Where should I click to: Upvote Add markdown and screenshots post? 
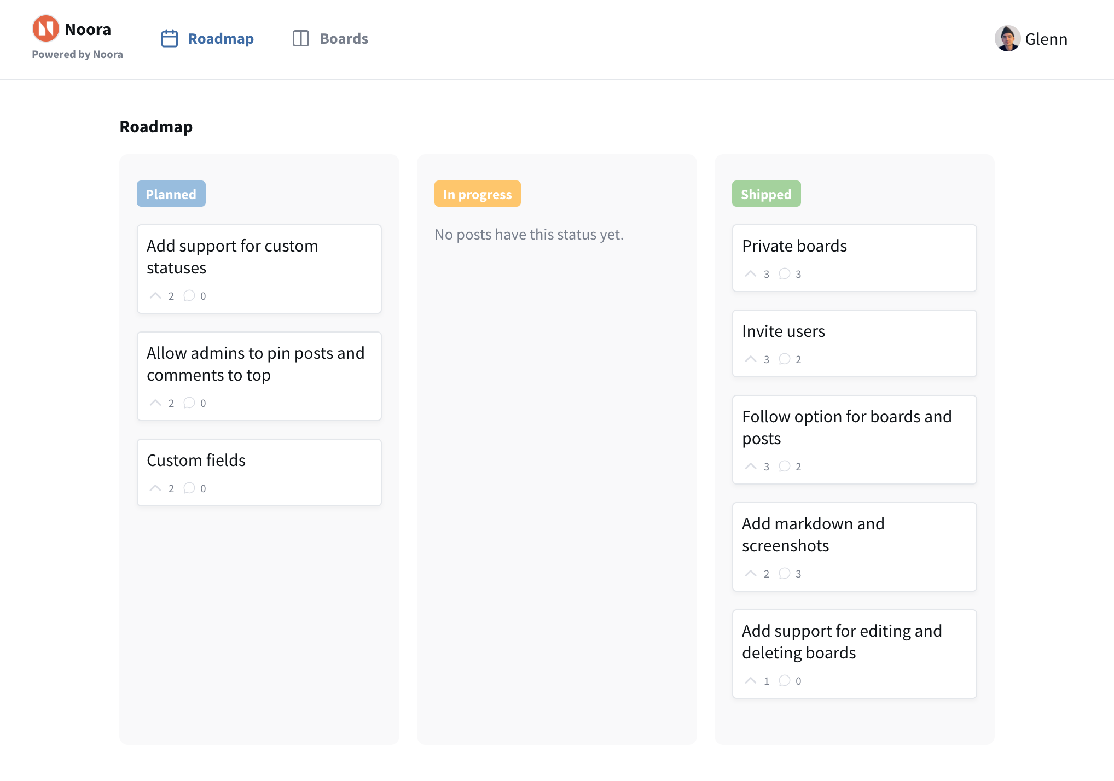click(751, 574)
